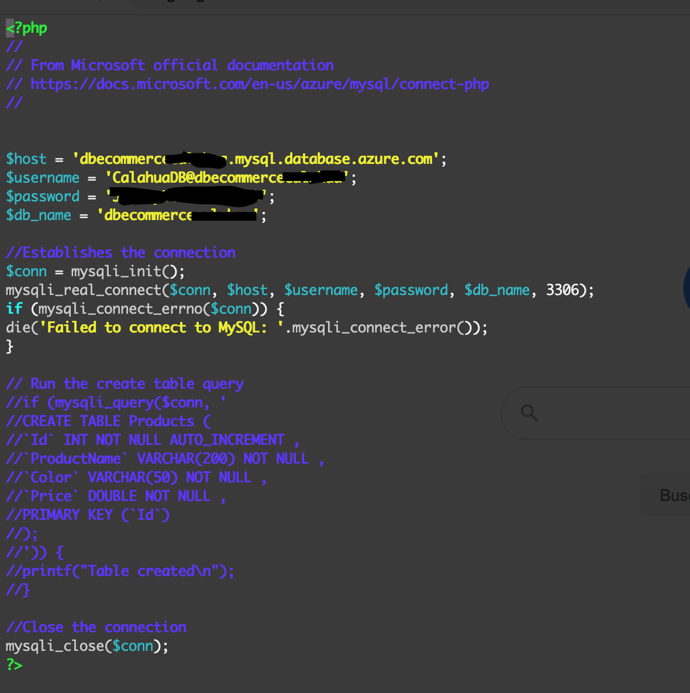This screenshot has width=690, height=693.
Task: Click the 'Establishes the connection' comment
Action: point(120,253)
